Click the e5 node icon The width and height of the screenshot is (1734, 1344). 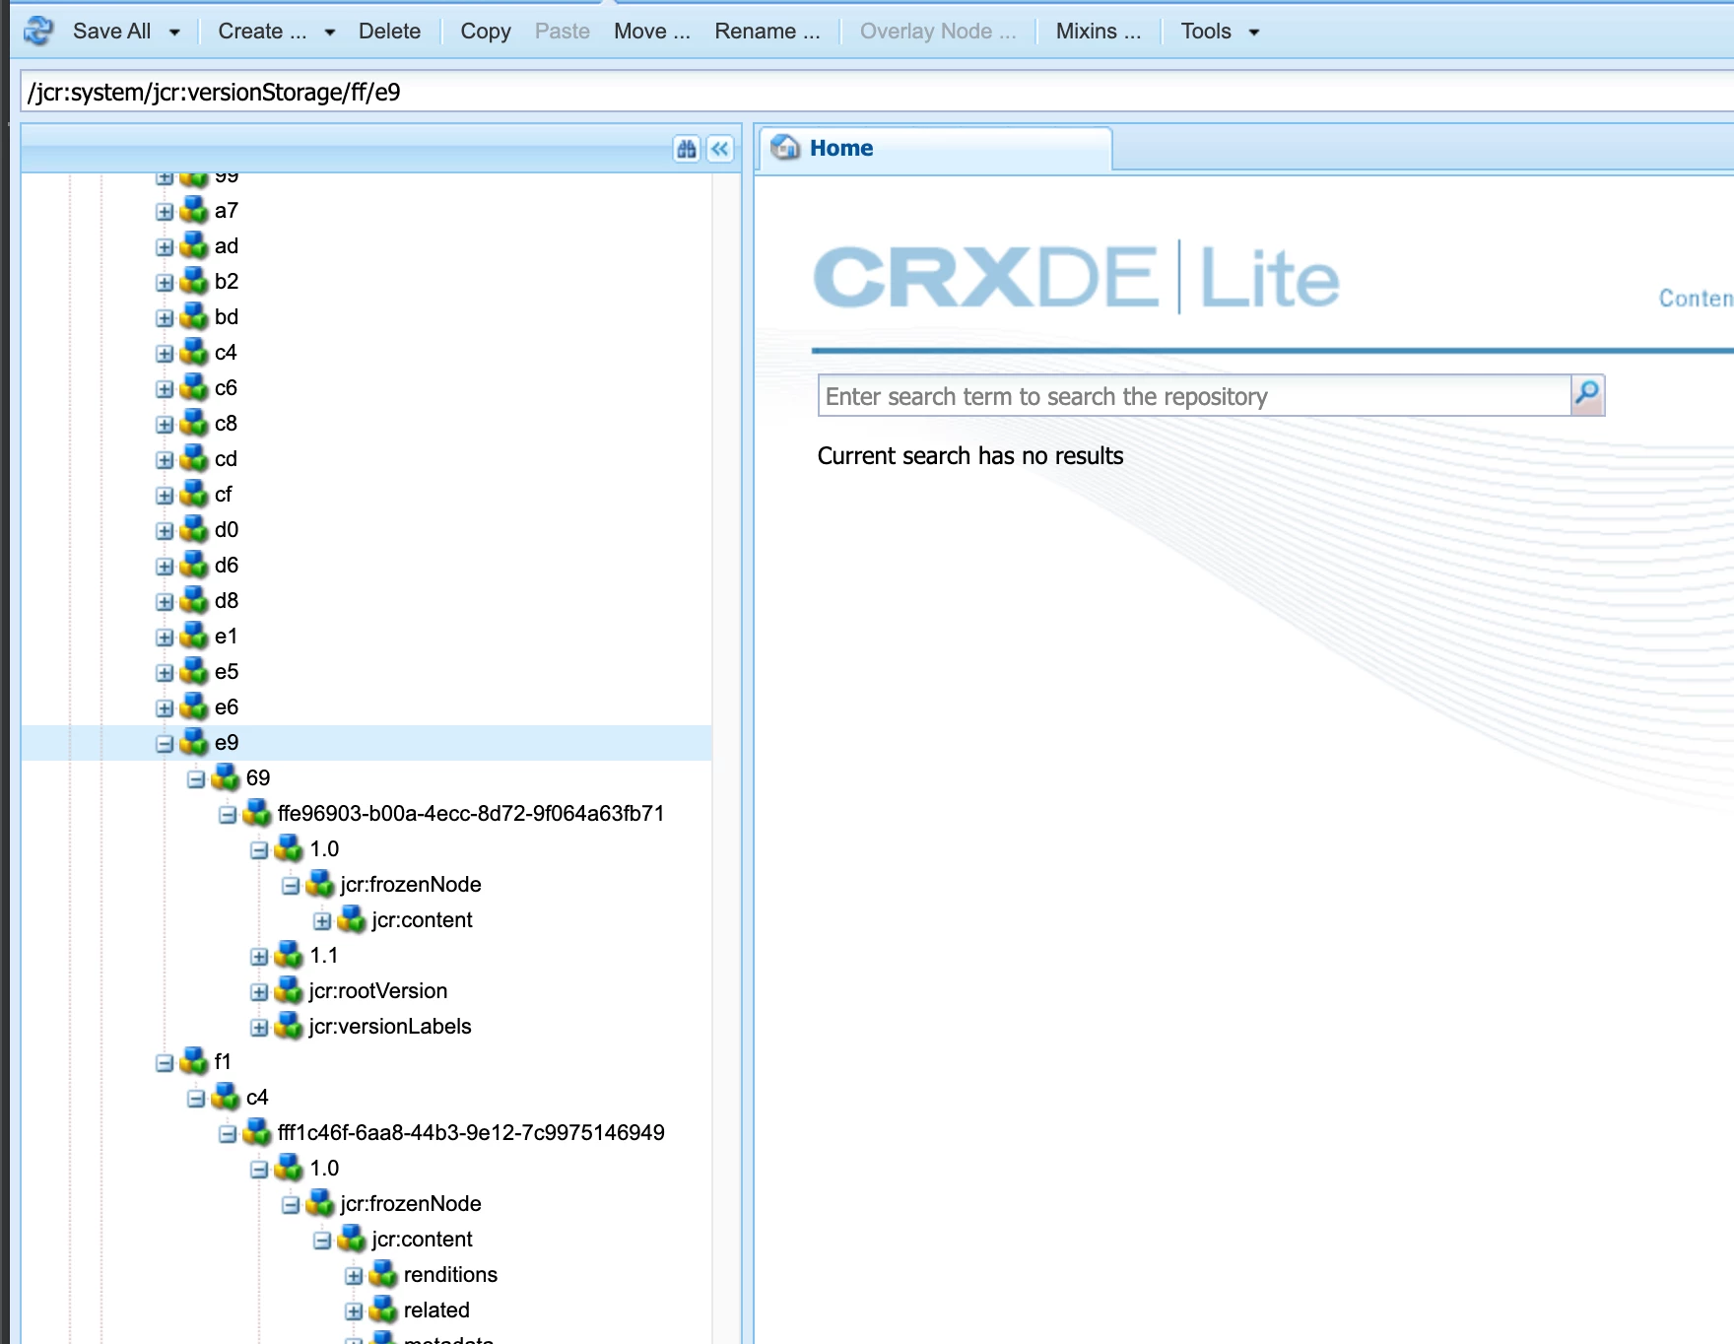[194, 672]
